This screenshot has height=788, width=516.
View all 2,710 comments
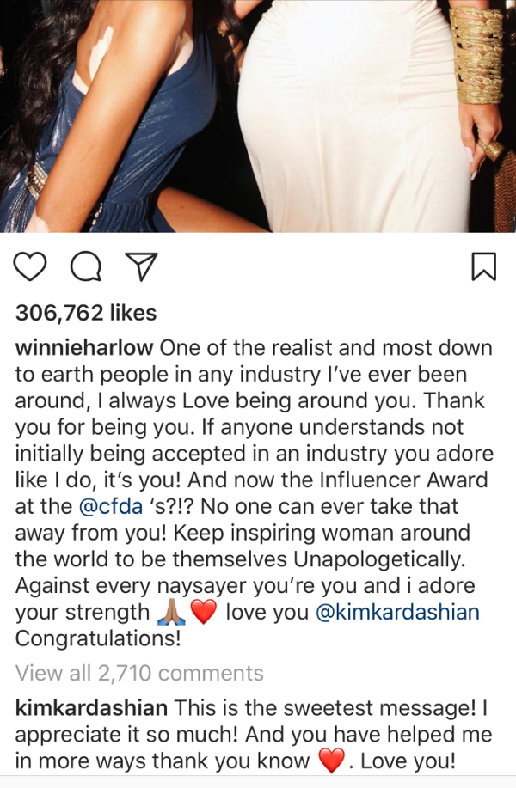[139, 673]
